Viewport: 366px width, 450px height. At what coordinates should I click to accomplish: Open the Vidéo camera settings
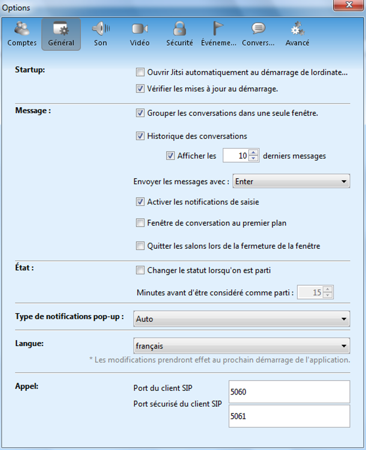point(139,34)
